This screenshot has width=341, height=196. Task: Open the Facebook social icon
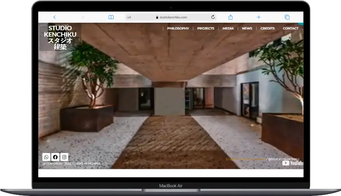tap(55, 157)
